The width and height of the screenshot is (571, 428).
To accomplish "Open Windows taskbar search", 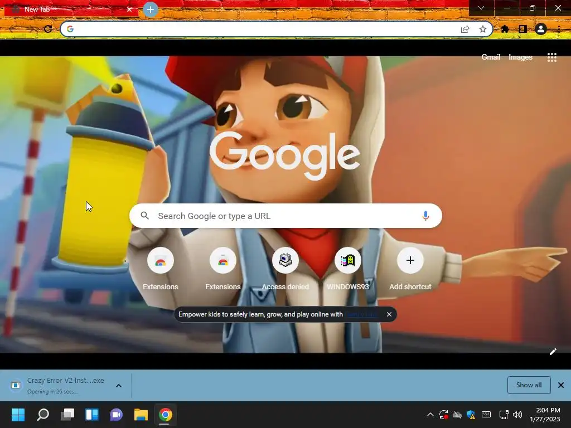I will pyautogui.click(x=43, y=415).
